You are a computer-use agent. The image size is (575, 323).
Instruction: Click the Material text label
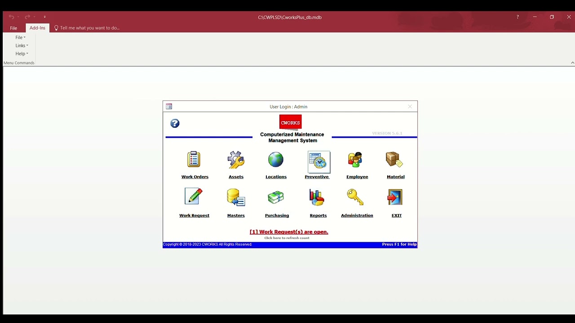396,177
